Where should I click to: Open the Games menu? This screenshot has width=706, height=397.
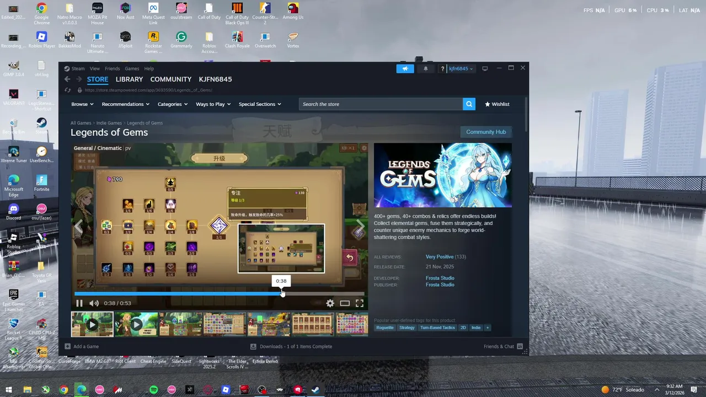pos(132,69)
